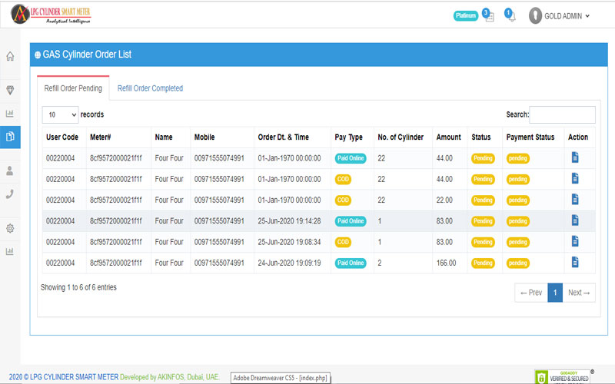The height and width of the screenshot is (384, 615).
Task: Open the Home icon in sidebar
Action: tap(10, 56)
